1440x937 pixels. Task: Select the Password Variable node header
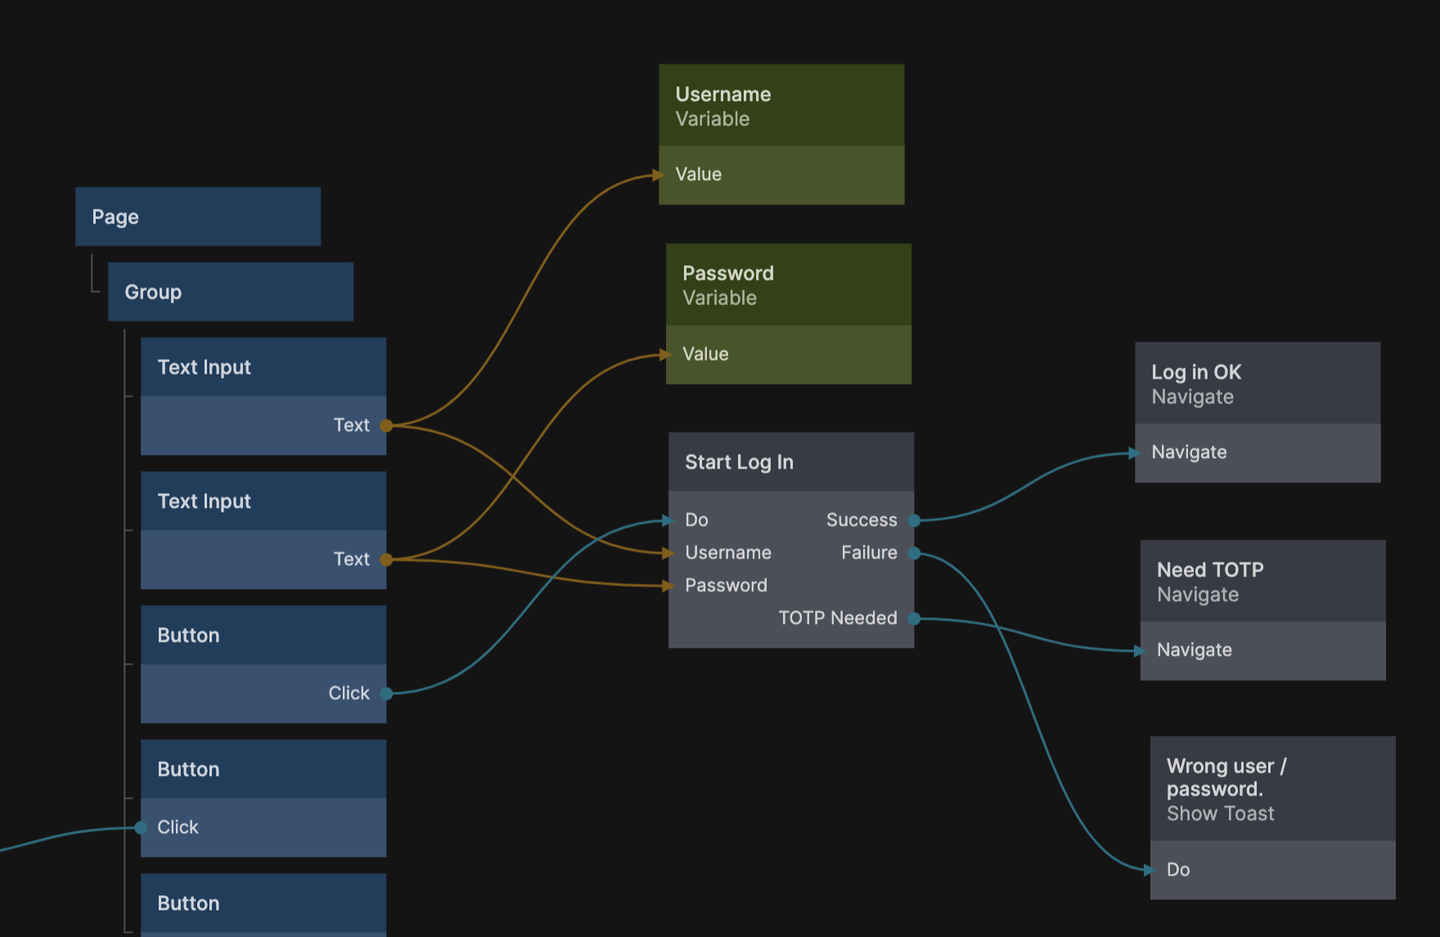tap(788, 285)
